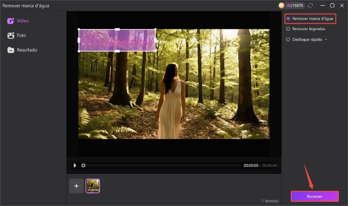
Task: Enable the Desfoque rápido radio option
Action: (288, 40)
